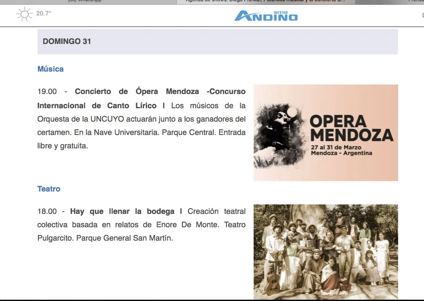Click the text 'Enore De Monte'
Screen dimensions: 424x301
[187, 225]
